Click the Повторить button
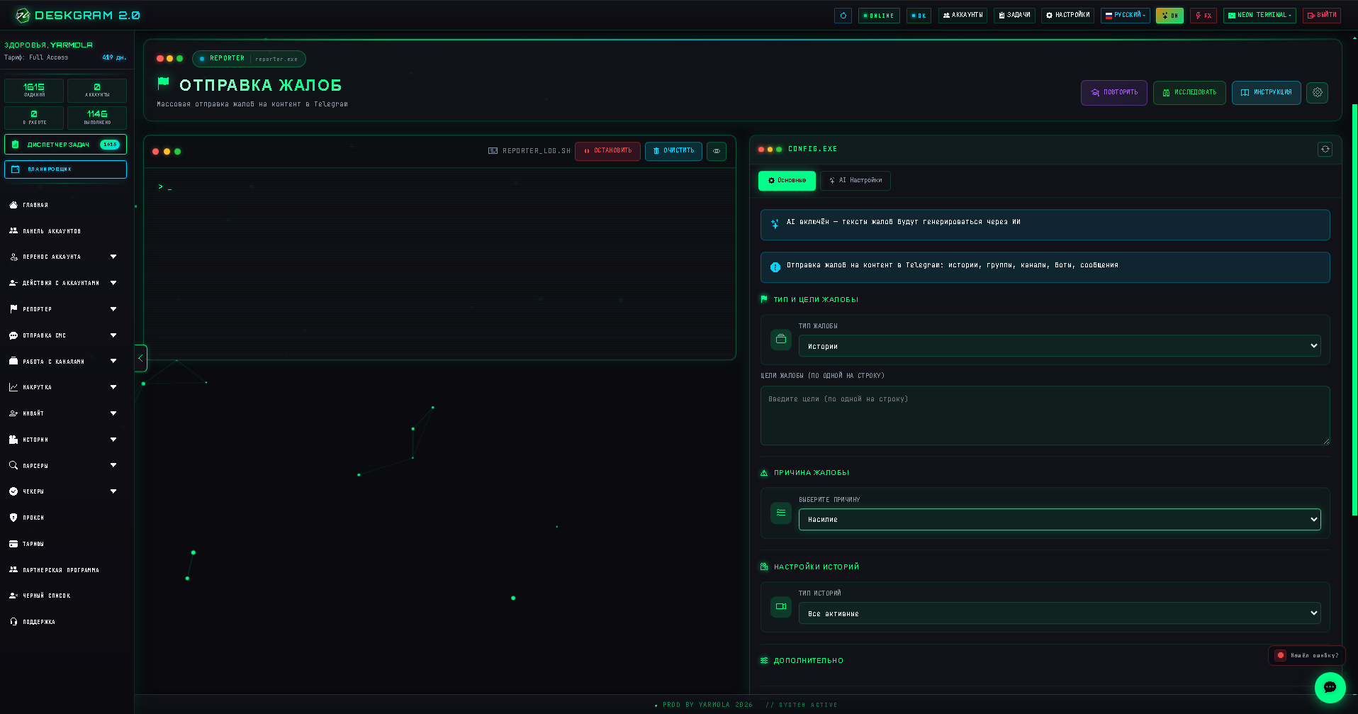1358x714 pixels. 1113,93
